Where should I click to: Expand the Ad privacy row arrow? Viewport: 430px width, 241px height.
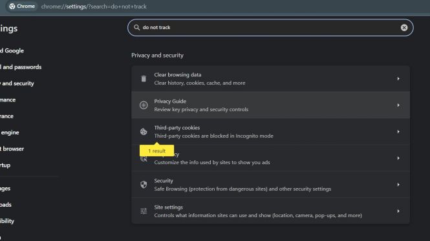tap(398, 158)
